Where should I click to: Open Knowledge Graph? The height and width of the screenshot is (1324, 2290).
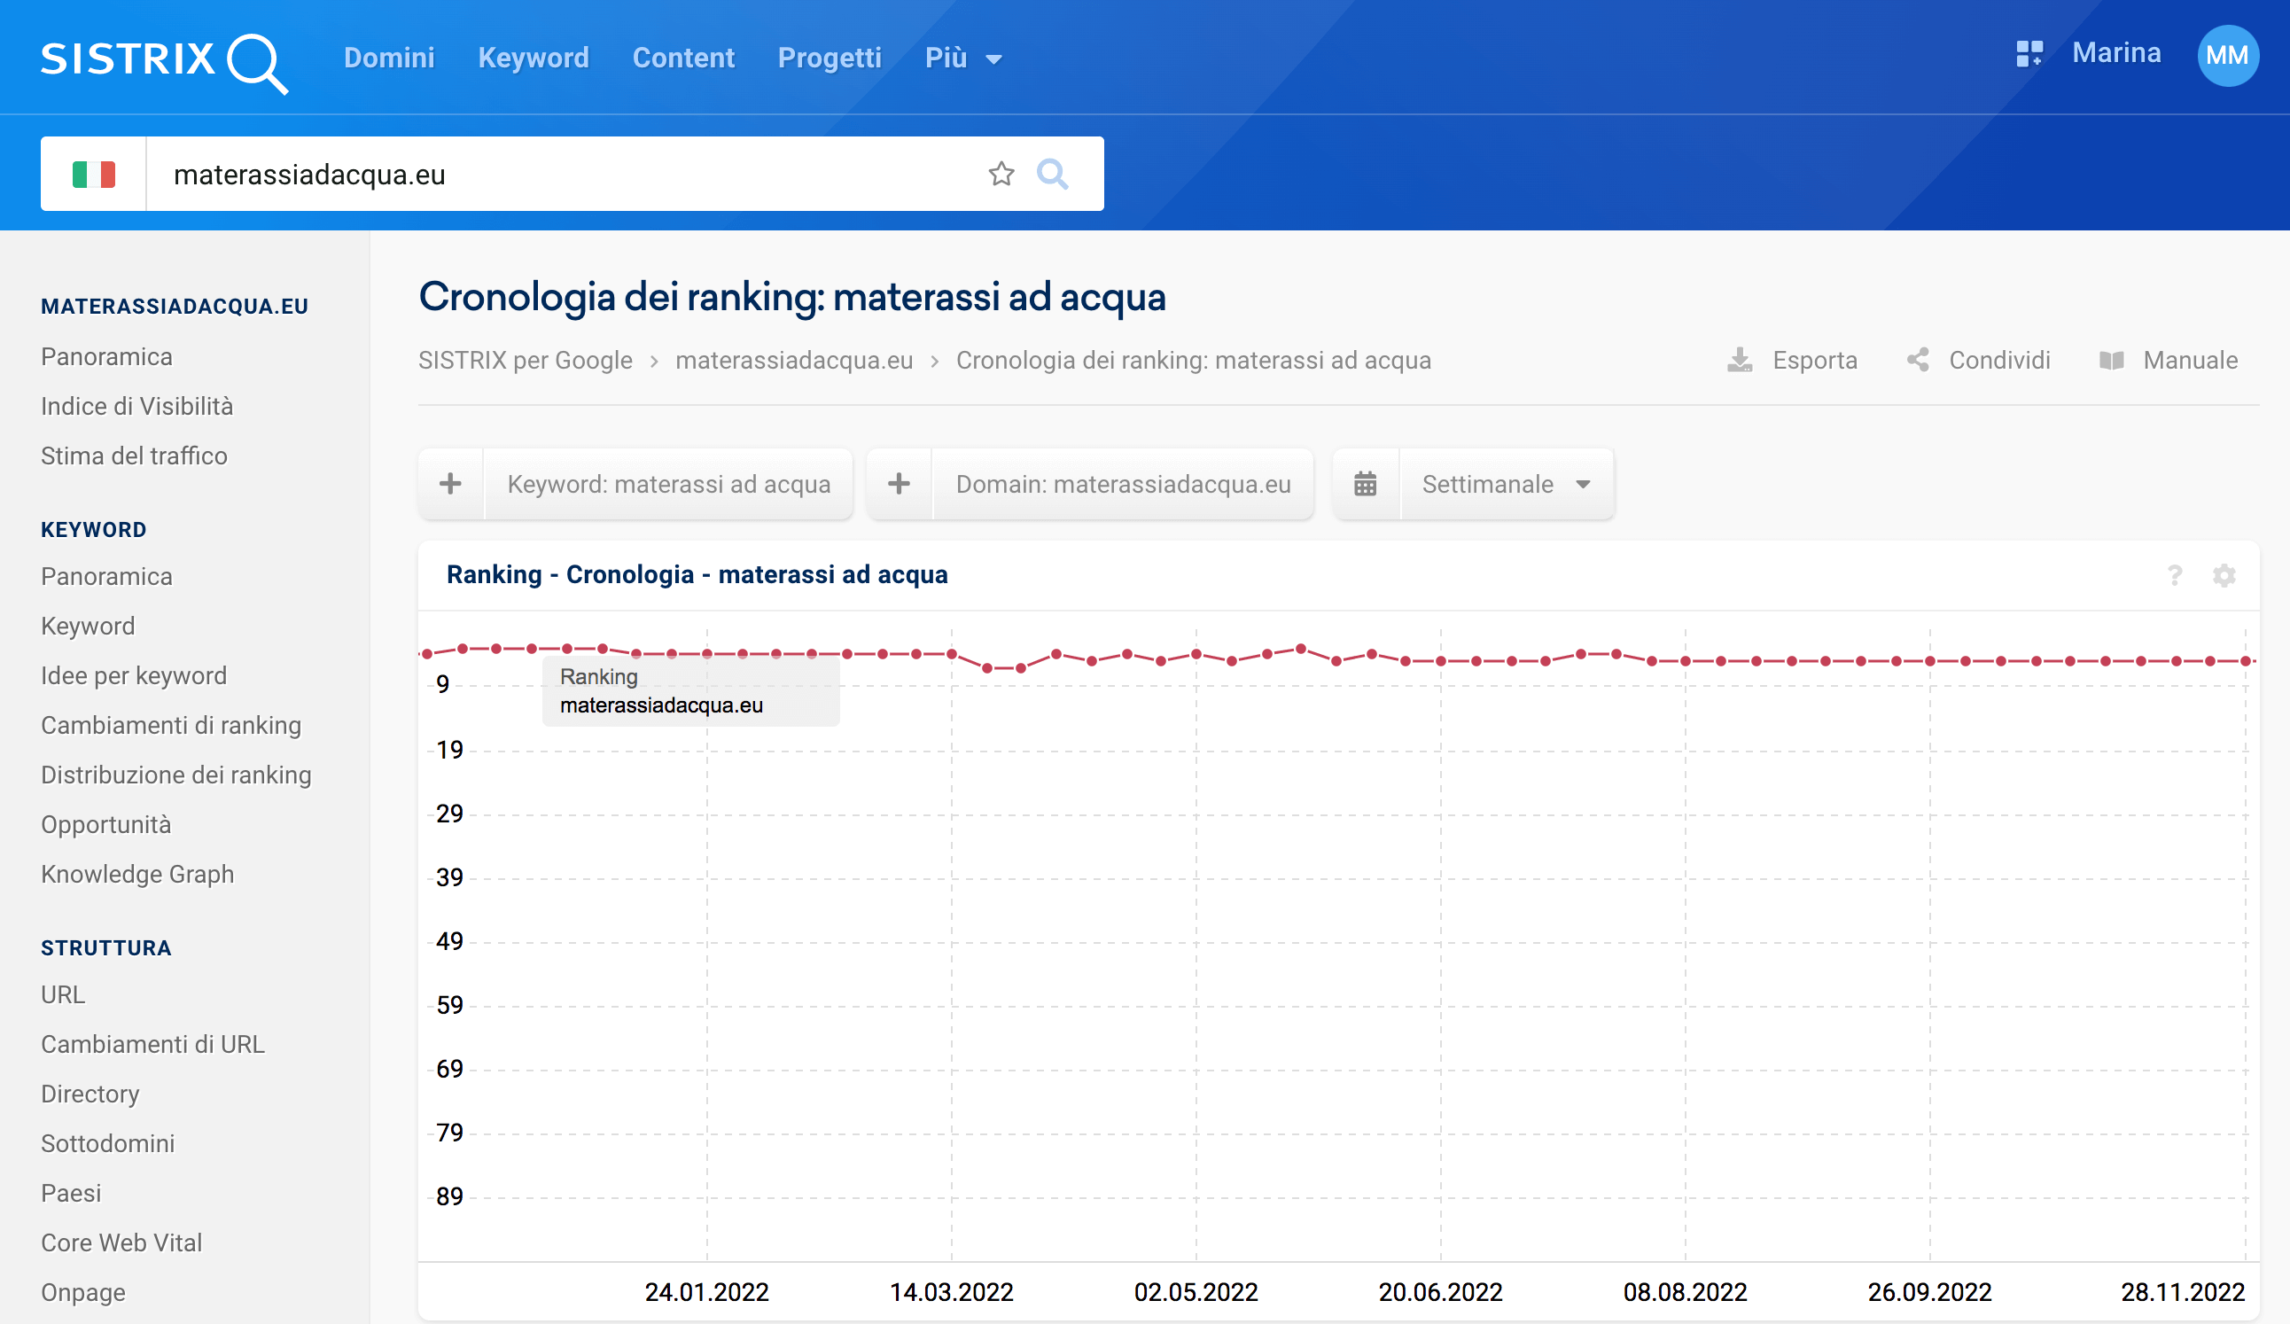[137, 874]
